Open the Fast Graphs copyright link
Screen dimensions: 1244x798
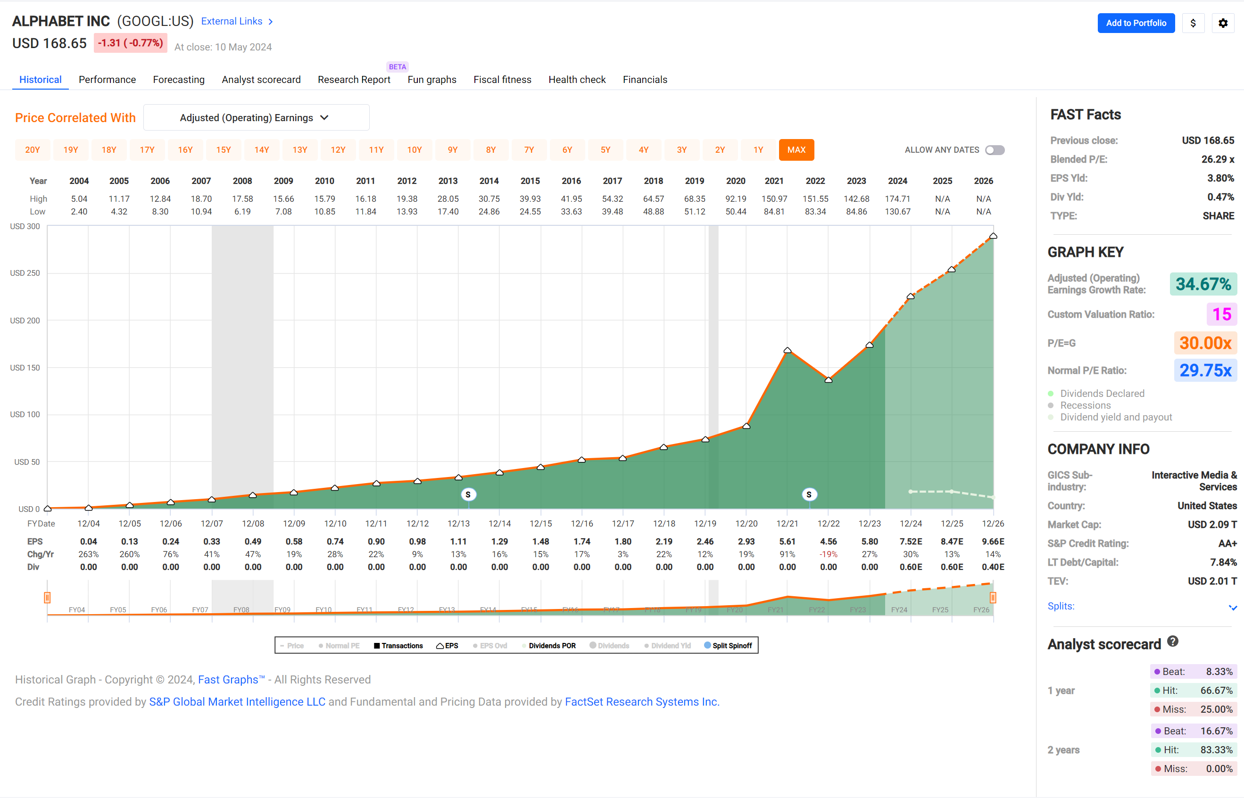coord(231,680)
